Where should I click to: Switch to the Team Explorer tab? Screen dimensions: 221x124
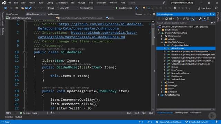point(181,113)
